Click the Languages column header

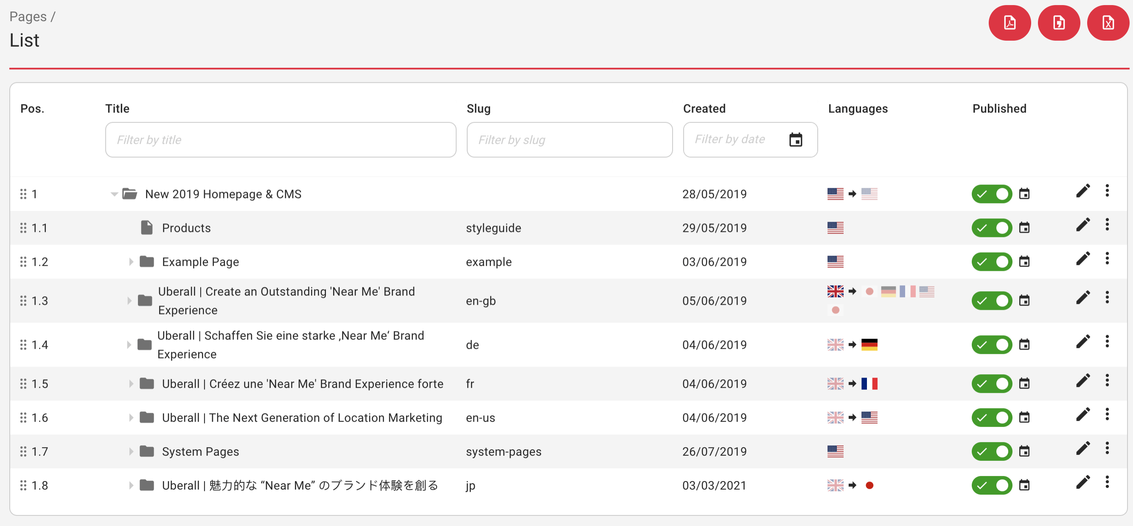click(x=858, y=109)
